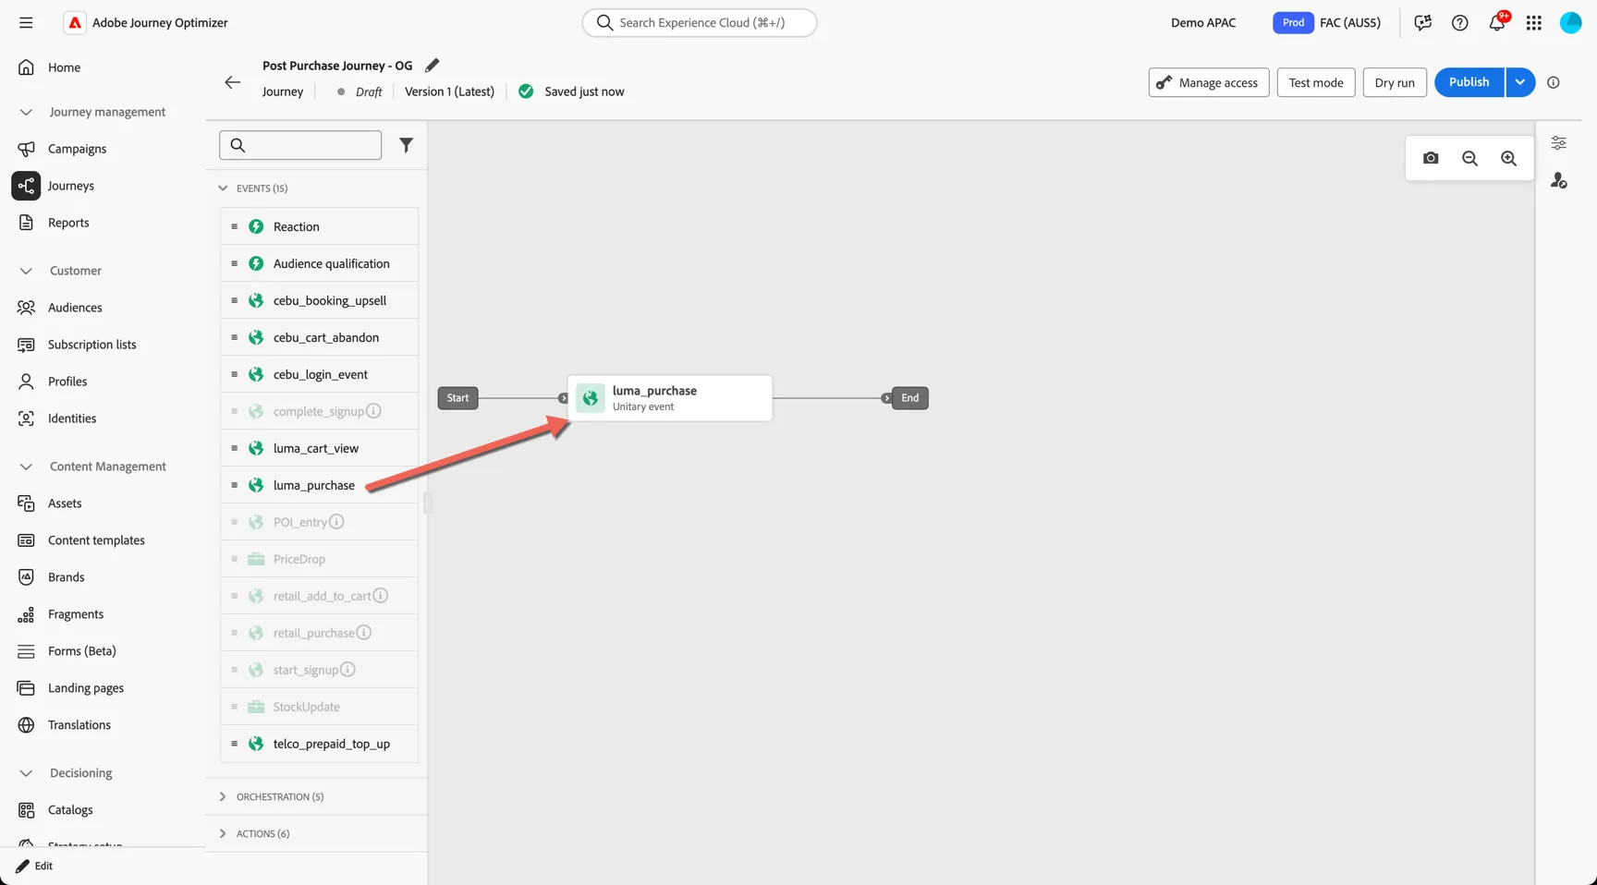Collapse the Customer nav group
The height and width of the screenshot is (885, 1597).
click(26, 271)
